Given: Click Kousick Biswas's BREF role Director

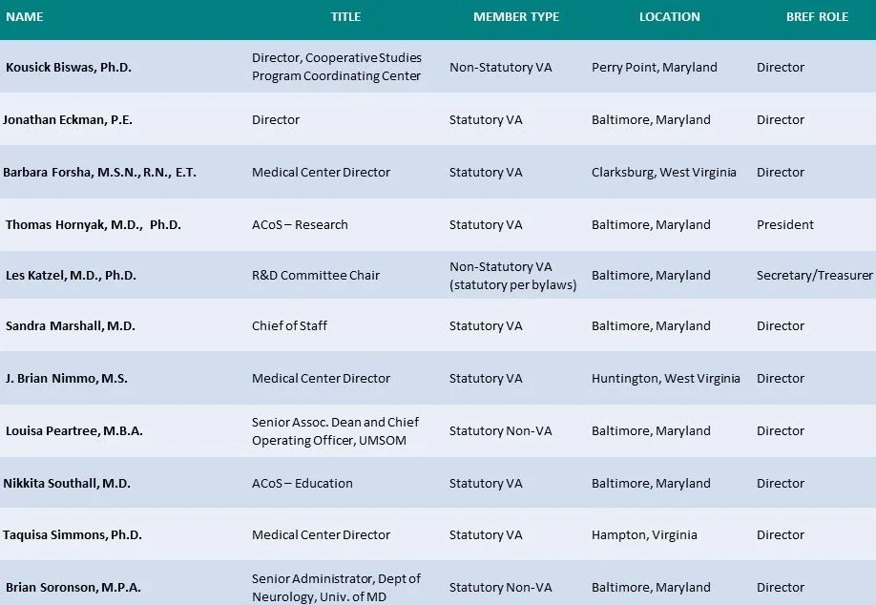Looking at the screenshot, I should pyautogui.click(x=781, y=67).
